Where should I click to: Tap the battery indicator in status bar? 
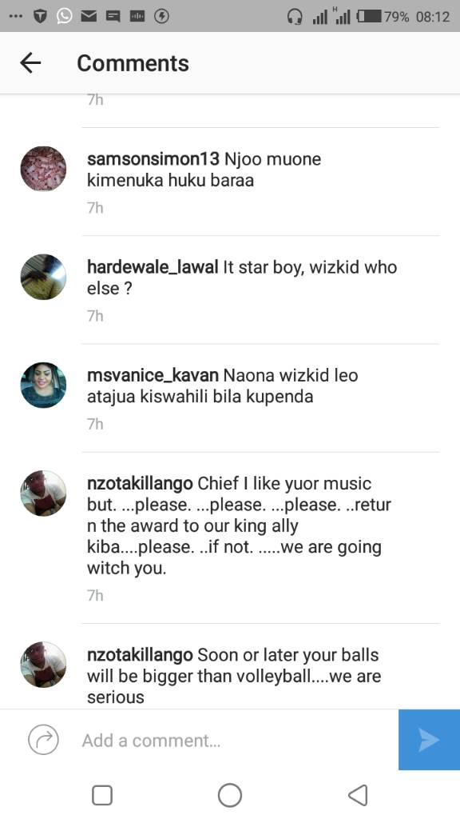[369, 17]
